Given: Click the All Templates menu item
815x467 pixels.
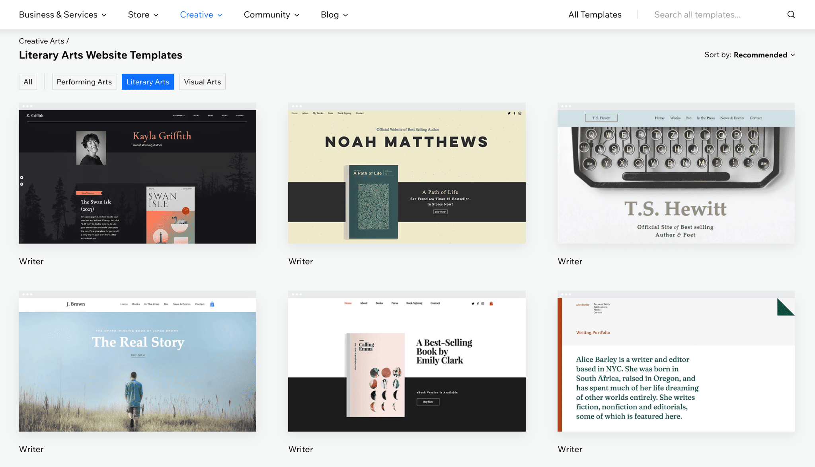Looking at the screenshot, I should (595, 14).
